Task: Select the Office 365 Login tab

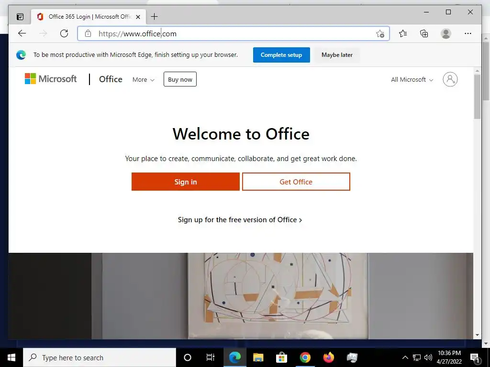Action: (x=89, y=17)
